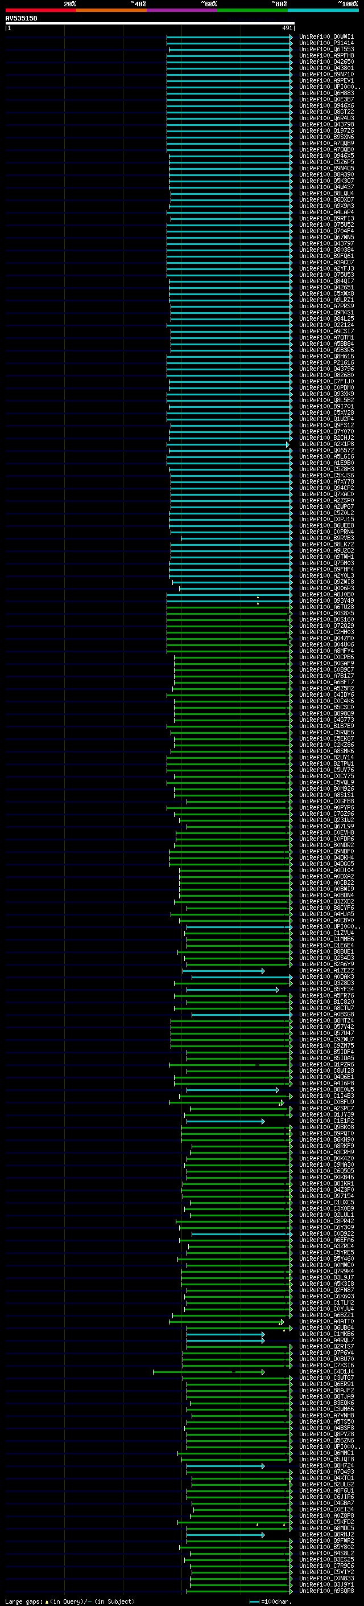
Task: Click the red 20% legend segment
Action: tap(40, 10)
